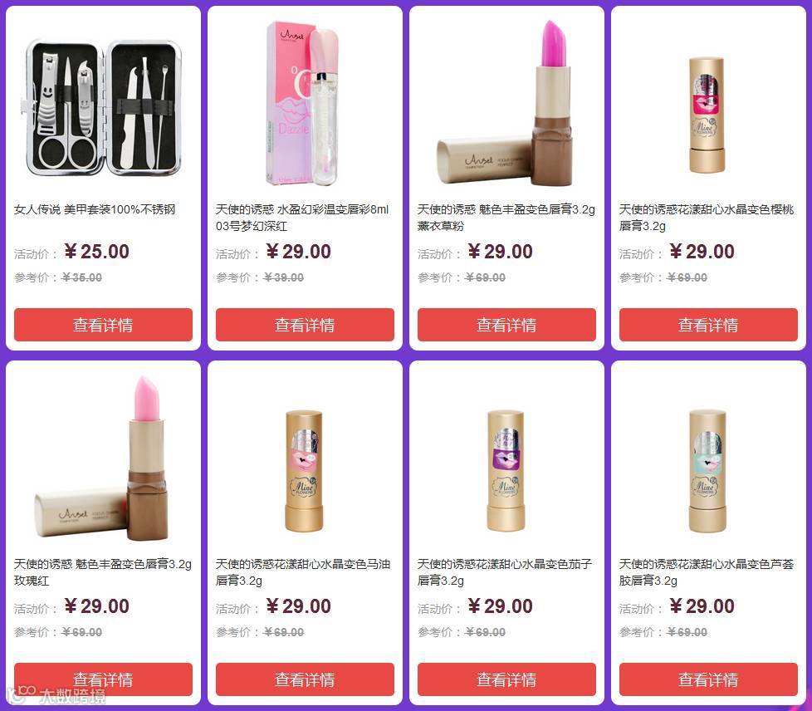Open the 花漾甜心水晶变色茄子唇膏 title link
This screenshot has height=711, width=812.
pyautogui.click(x=505, y=572)
